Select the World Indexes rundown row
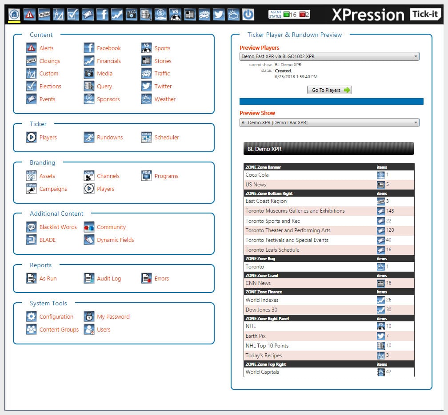Screen dimensions: 448x415 [x=329, y=300]
